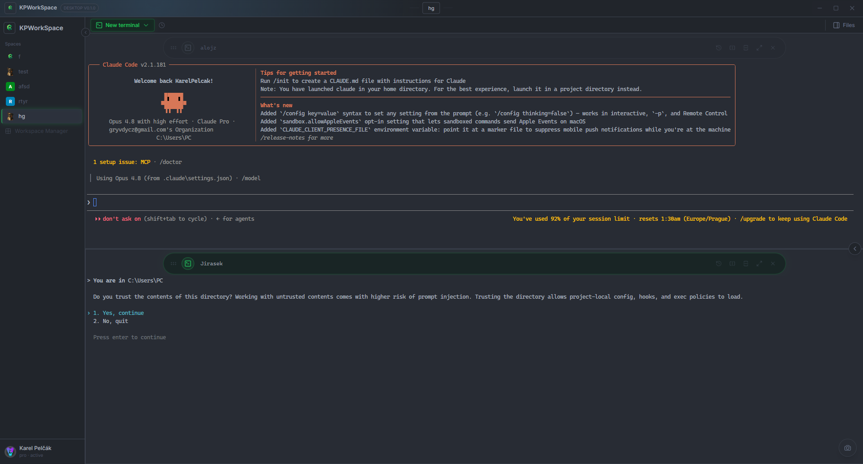This screenshot has height=464, width=863.
Task: Click the Files panel icon
Action: pos(836,25)
